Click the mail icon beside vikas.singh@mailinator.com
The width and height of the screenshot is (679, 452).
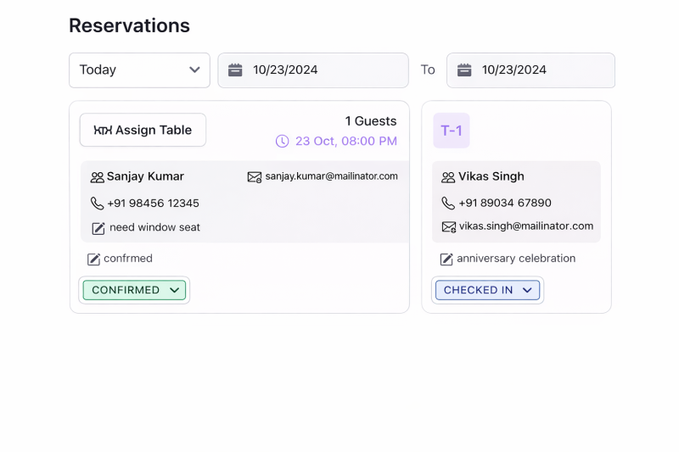[x=449, y=227]
